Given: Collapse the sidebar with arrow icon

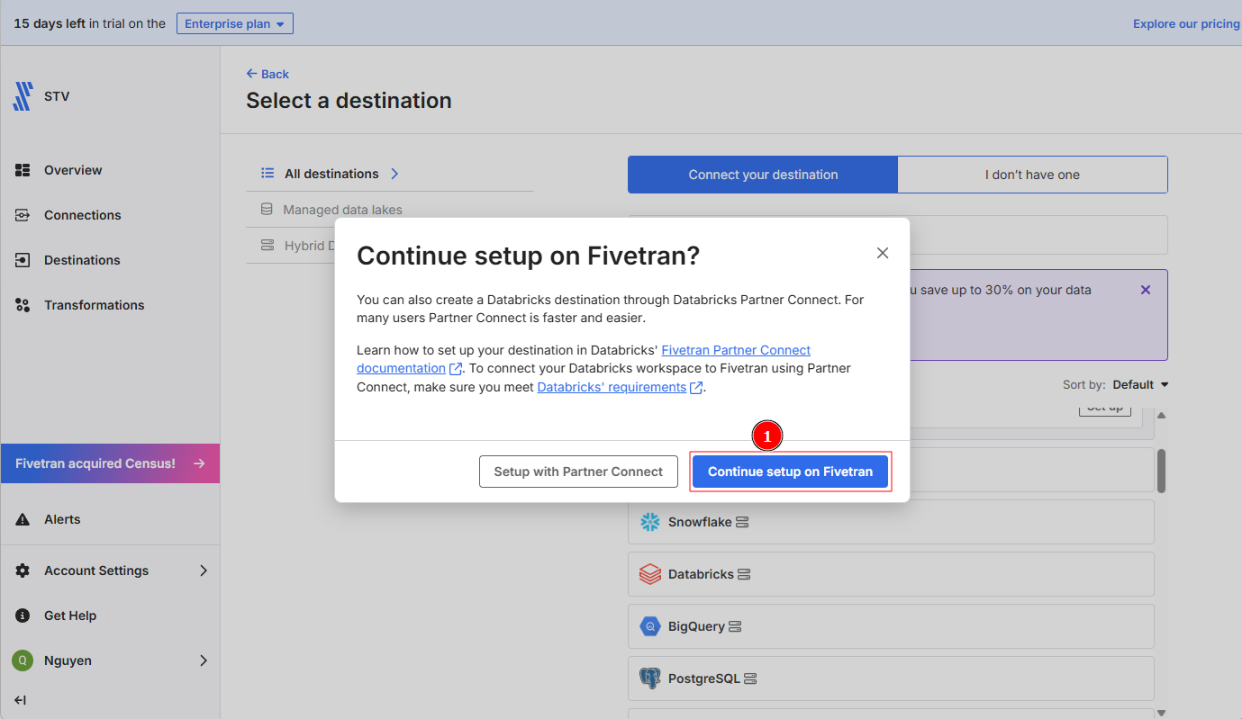Looking at the screenshot, I should click(20, 700).
